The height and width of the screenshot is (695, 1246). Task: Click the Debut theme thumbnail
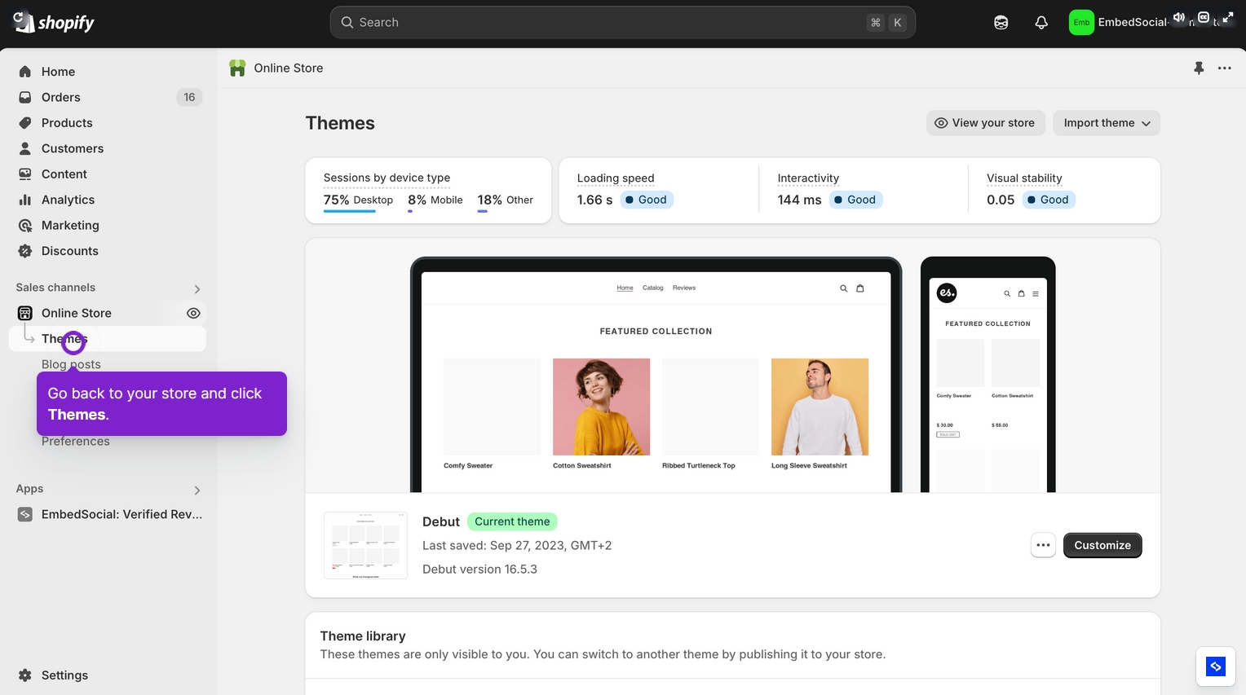coord(365,545)
